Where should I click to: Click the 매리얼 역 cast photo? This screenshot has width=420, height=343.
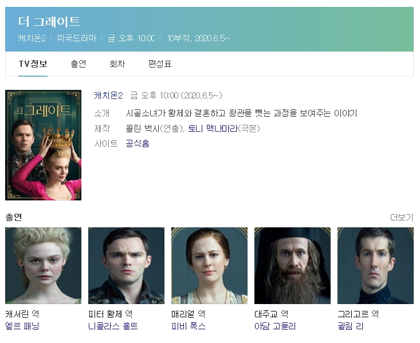click(209, 266)
